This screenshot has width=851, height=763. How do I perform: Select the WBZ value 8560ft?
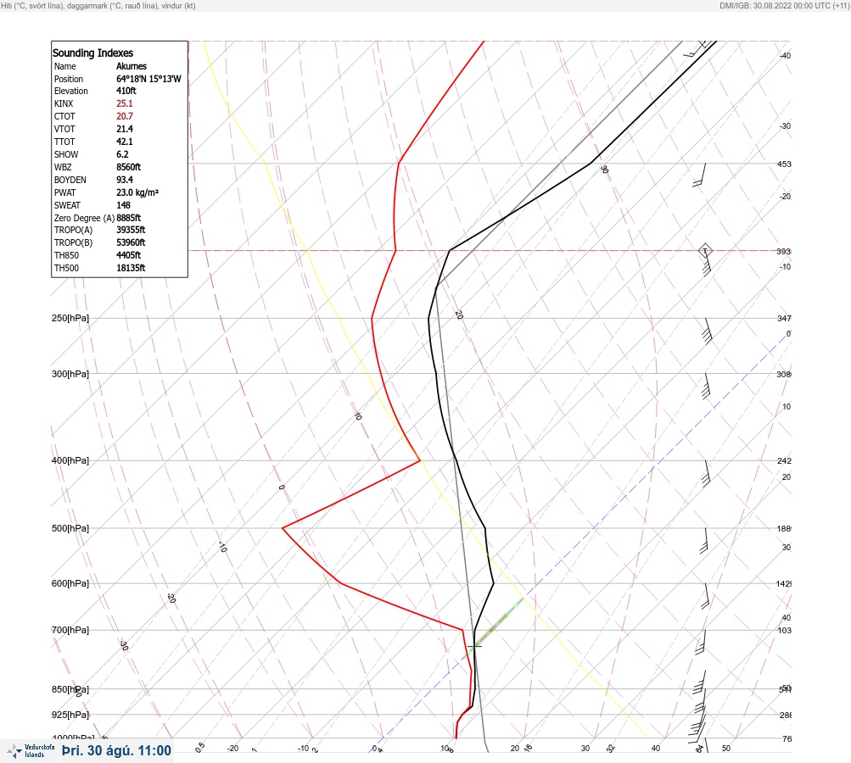pyautogui.click(x=129, y=167)
